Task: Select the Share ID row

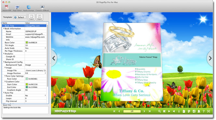Action: tap(24, 59)
